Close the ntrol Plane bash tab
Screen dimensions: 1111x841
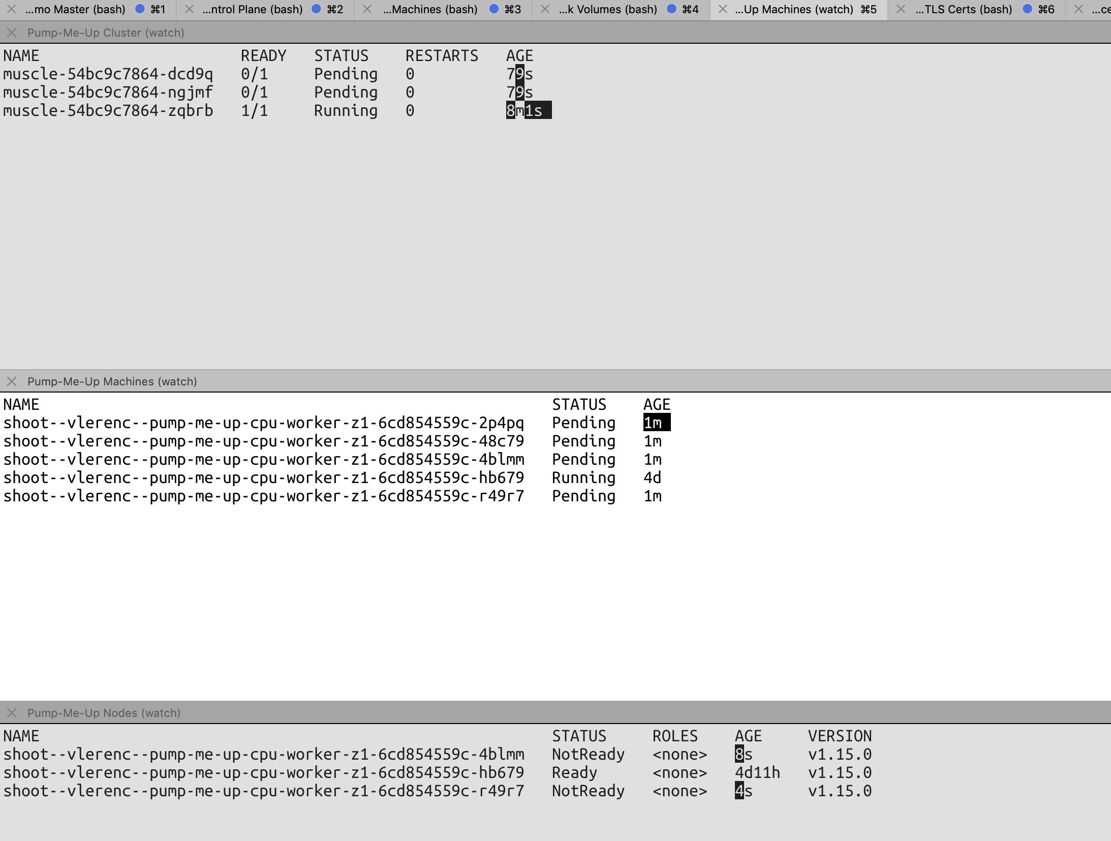[x=189, y=9]
